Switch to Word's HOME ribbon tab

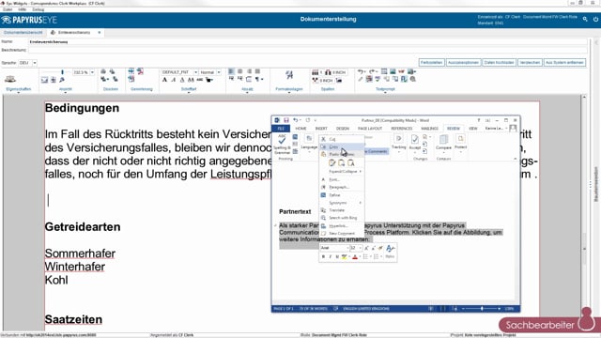click(x=300, y=129)
